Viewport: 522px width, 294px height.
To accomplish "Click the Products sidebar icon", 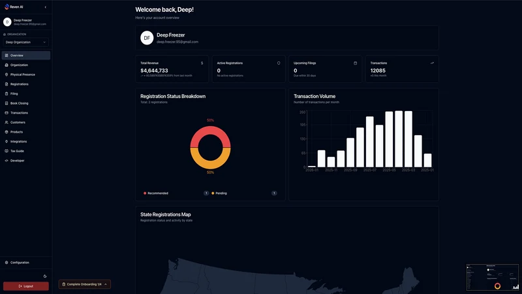I will [x=7, y=132].
